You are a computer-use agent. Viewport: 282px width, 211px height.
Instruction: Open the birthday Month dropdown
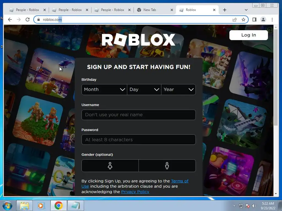coord(104,90)
